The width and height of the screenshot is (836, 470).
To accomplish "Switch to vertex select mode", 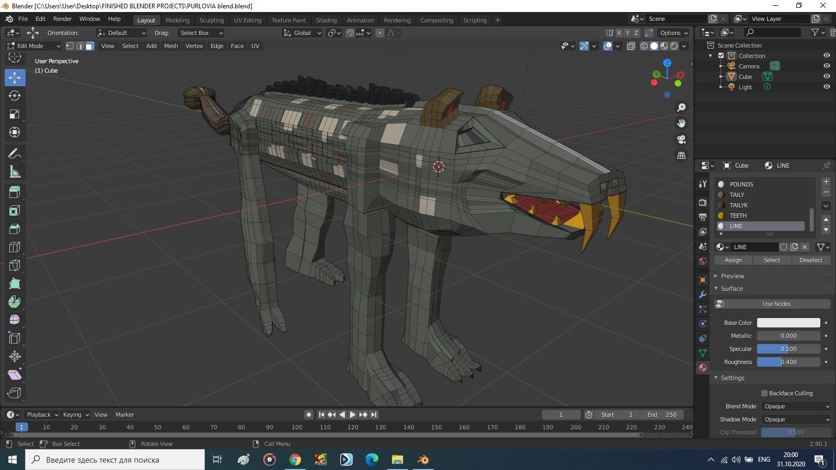I will click(x=70, y=46).
